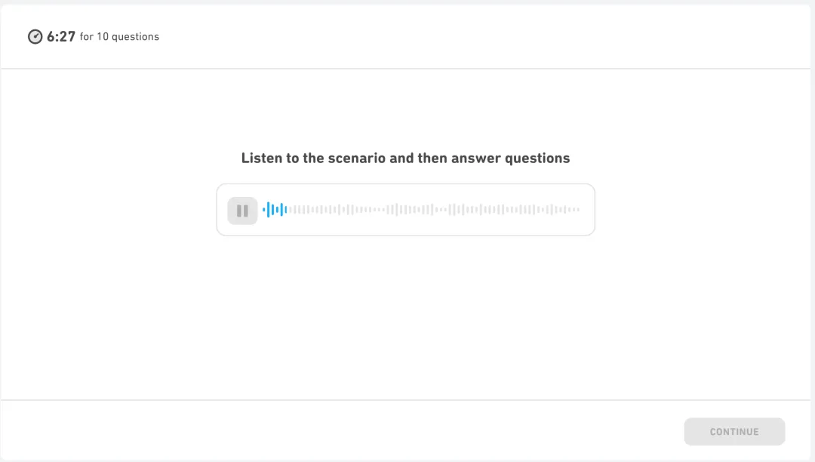Image resolution: width=815 pixels, height=462 pixels.
Task: Click the digit 6 in the countdown timer
Action: click(51, 36)
